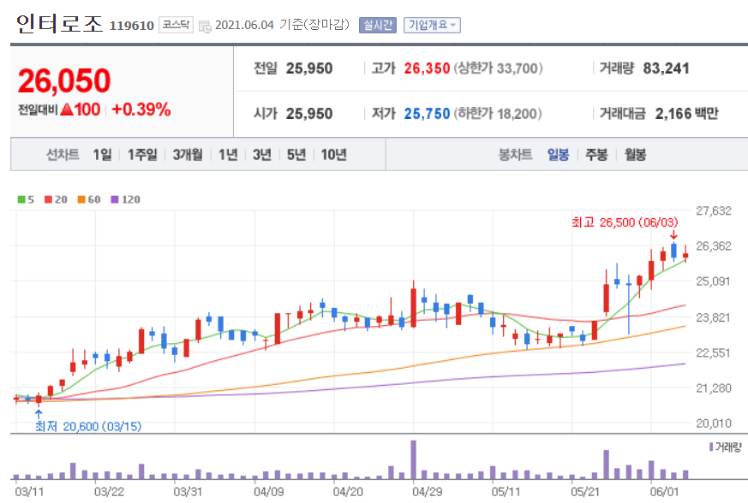Click the 20,010 price axis label
This screenshot has height=503, width=748.
coord(714,423)
